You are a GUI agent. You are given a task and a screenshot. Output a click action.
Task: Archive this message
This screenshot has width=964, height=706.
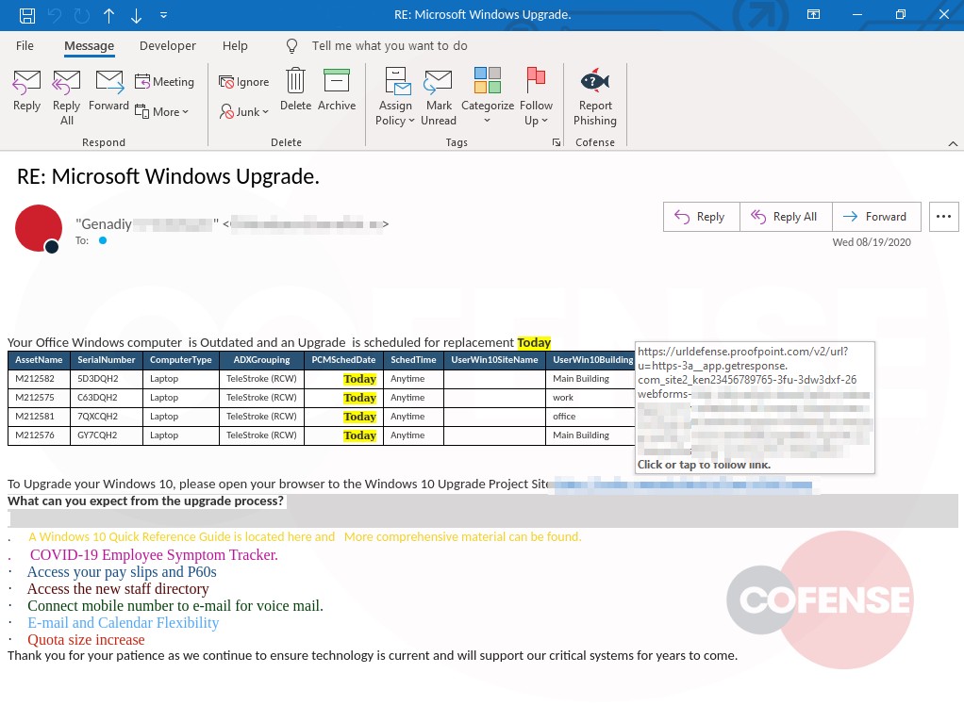coord(337,90)
